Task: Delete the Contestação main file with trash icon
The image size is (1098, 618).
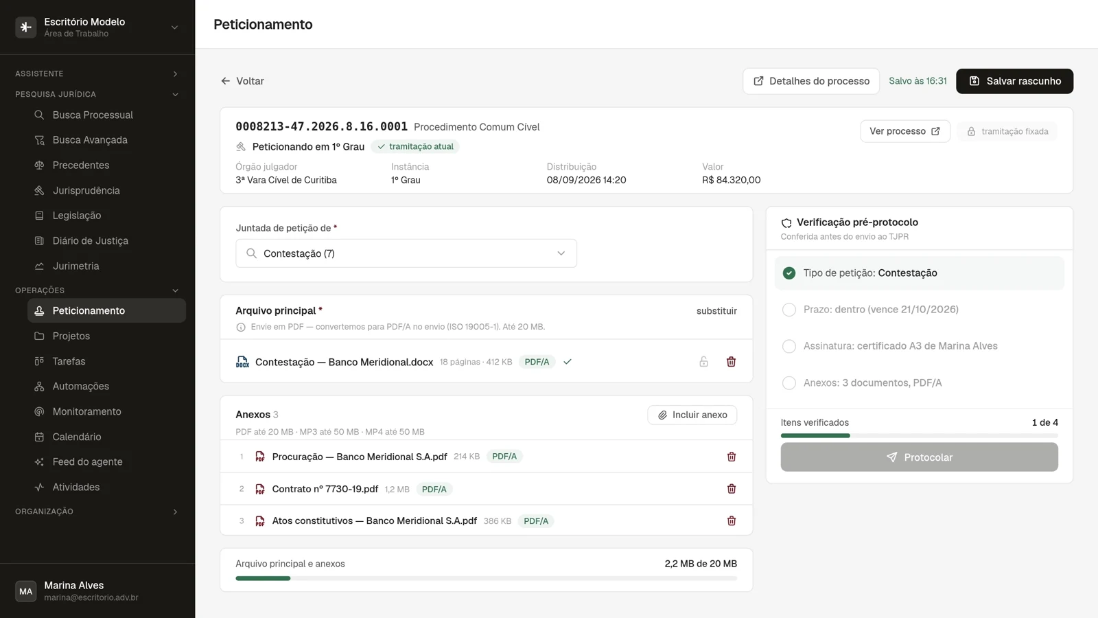Action: pyautogui.click(x=731, y=362)
